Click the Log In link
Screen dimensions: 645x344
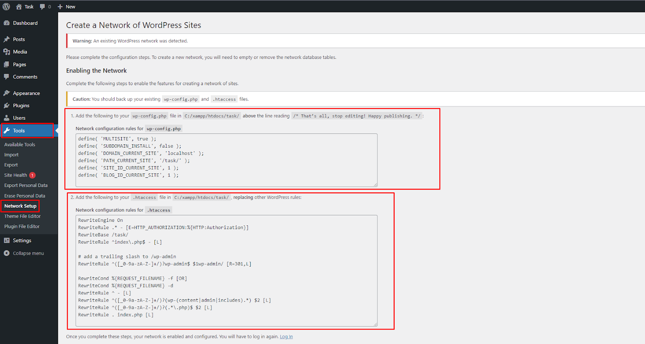point(286,337)
